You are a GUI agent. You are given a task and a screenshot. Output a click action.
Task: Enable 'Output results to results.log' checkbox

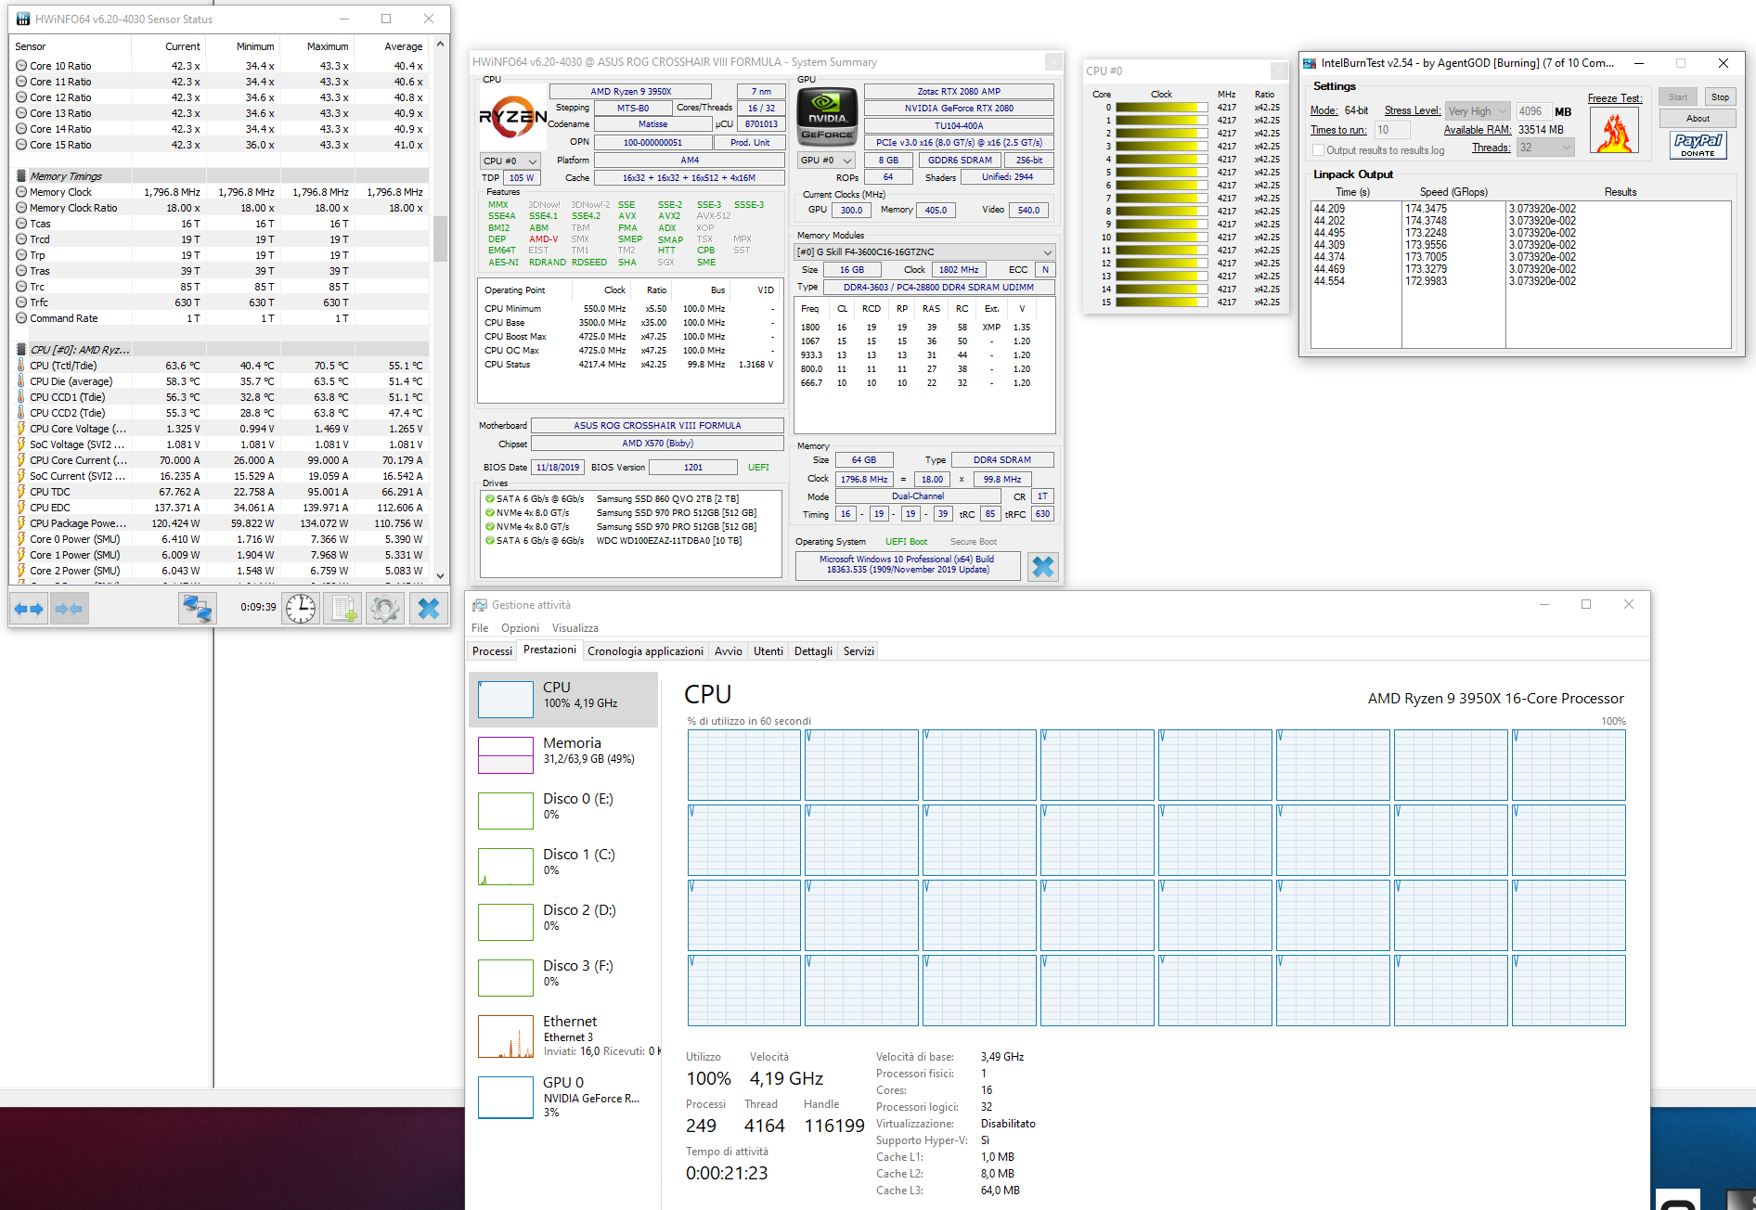pyautogui.click(x=1318, y=150)
